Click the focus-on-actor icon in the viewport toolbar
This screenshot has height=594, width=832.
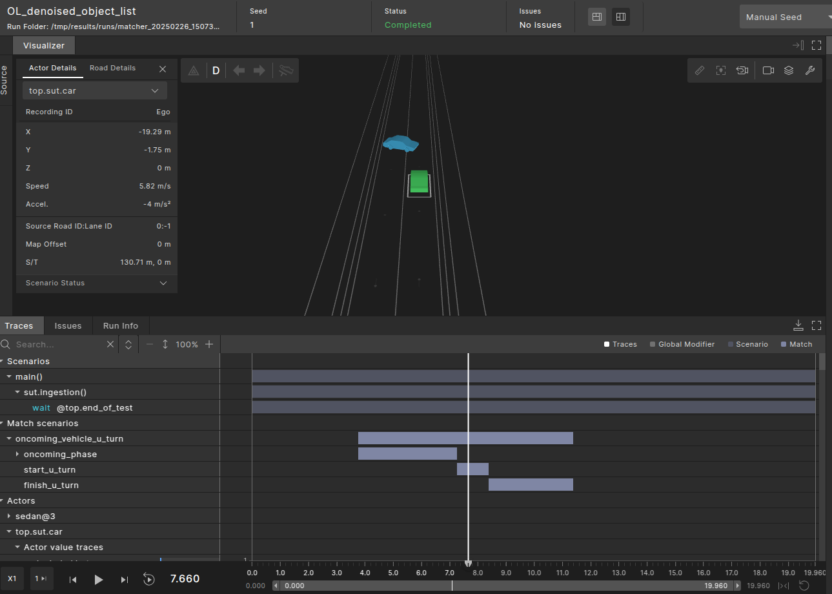pyautogui.click(x=721, y=70)
